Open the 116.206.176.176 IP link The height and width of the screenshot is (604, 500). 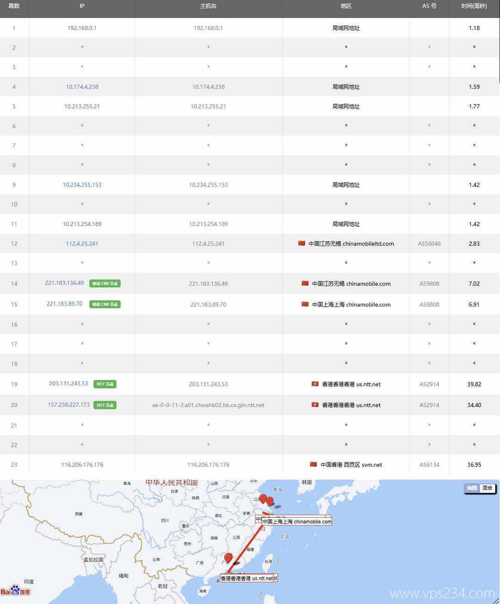point(82,465)
